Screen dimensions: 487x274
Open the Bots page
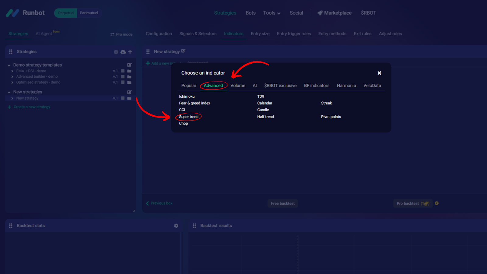pos(251,13)
